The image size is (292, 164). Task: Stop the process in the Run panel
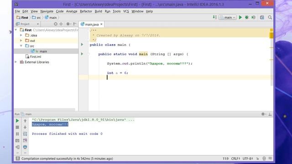pos(17,128)
